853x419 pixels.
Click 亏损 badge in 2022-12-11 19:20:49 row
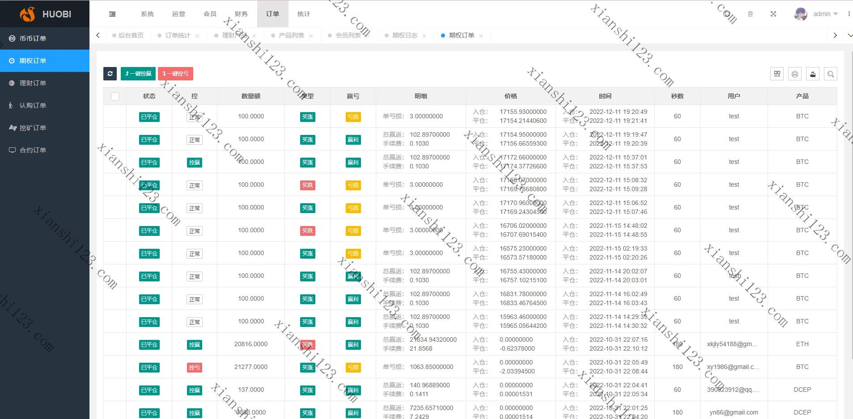pyautogui.click(x=353, y=117)
